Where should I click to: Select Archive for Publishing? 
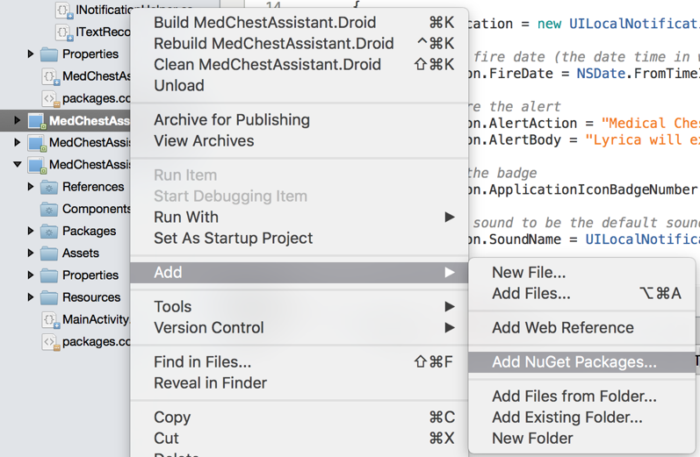[231, 119]
